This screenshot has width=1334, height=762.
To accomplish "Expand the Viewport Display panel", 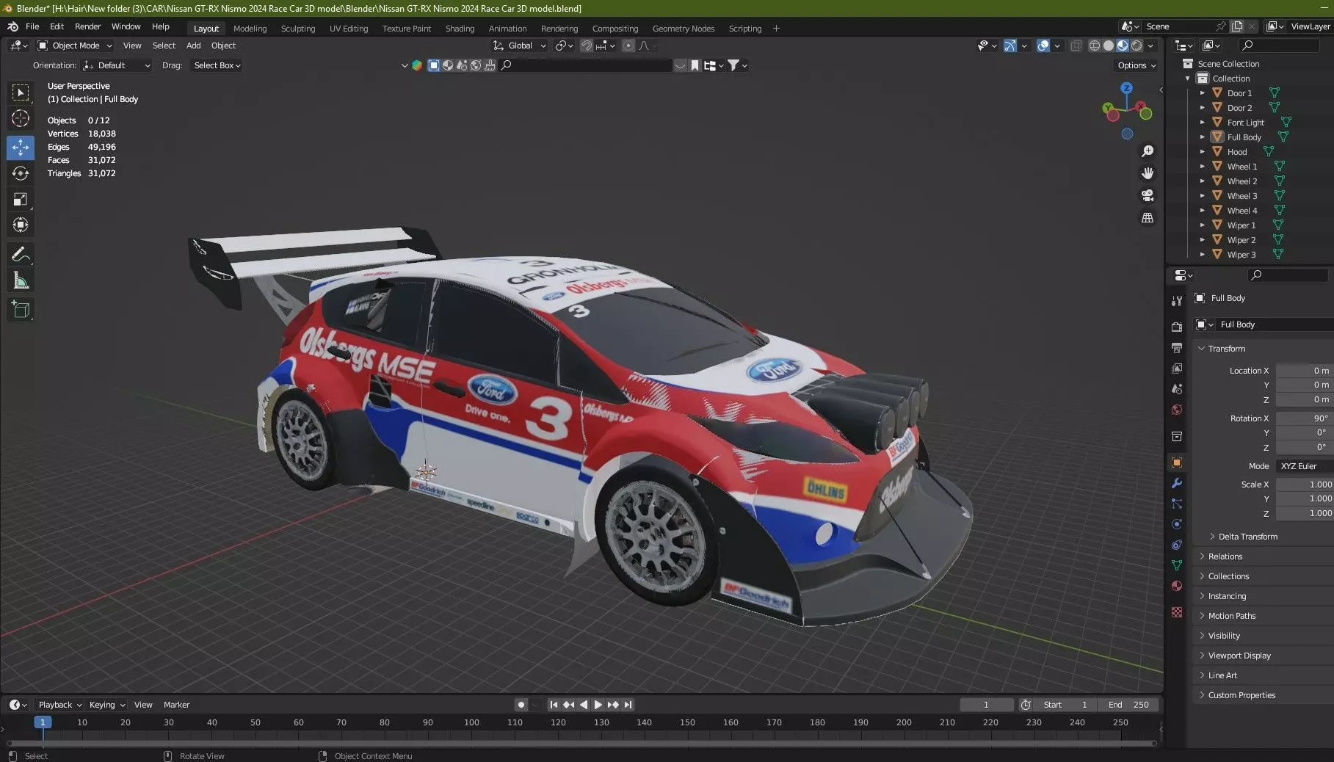I will click(1239, 656).
